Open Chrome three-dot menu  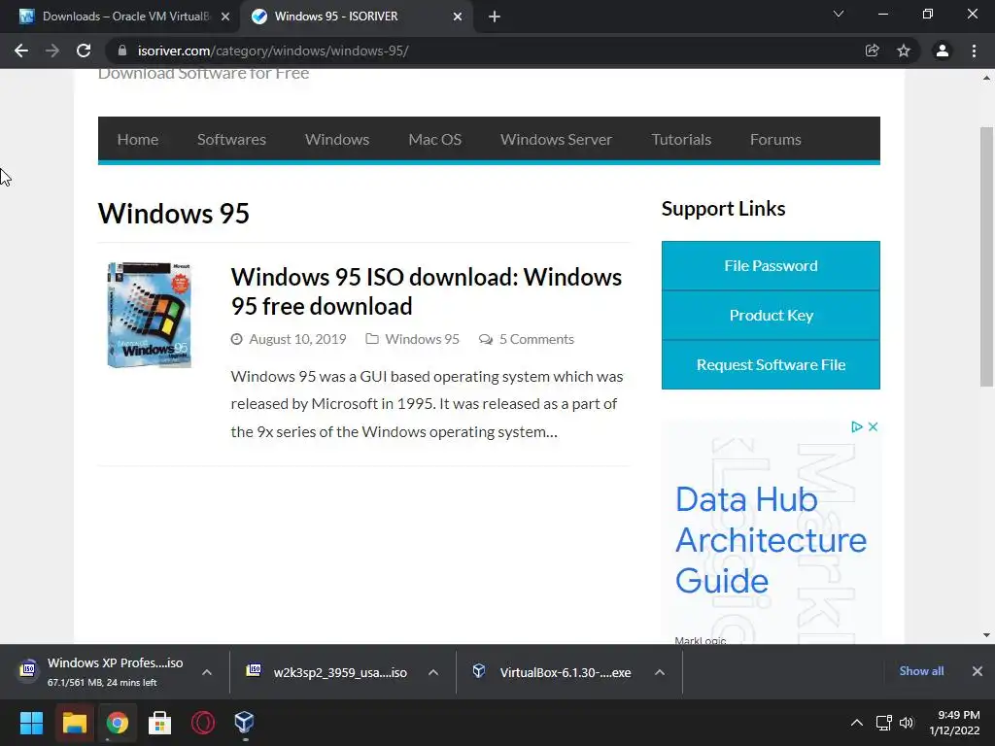pyautogui.click(x=974, y=51)
